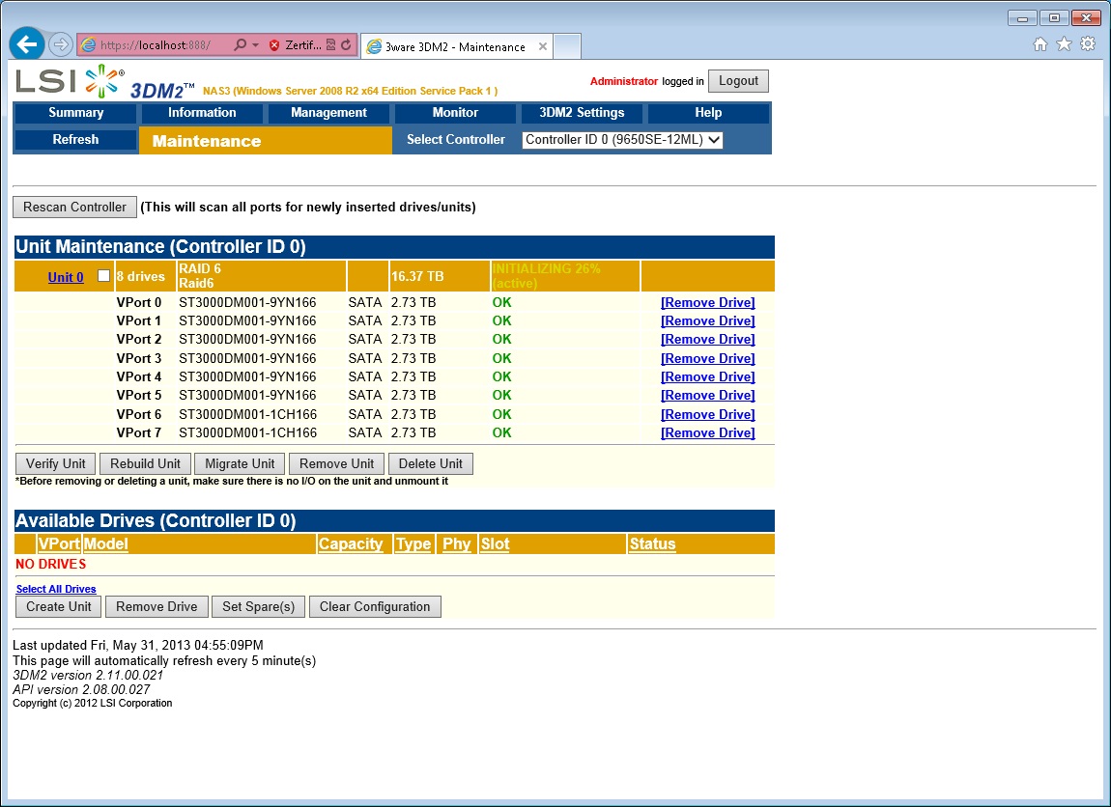Click the 16.37 TB capacity value

[417, 276]
